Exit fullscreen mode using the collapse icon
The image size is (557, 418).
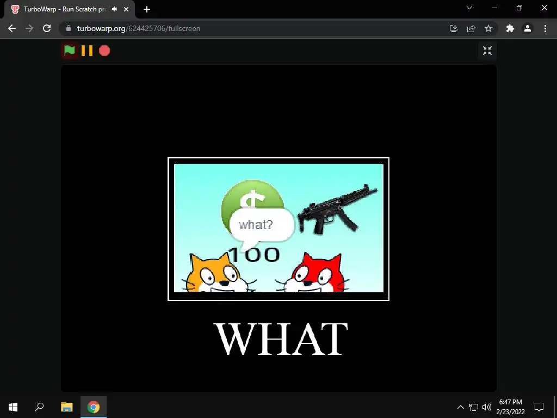coord(487,51)
